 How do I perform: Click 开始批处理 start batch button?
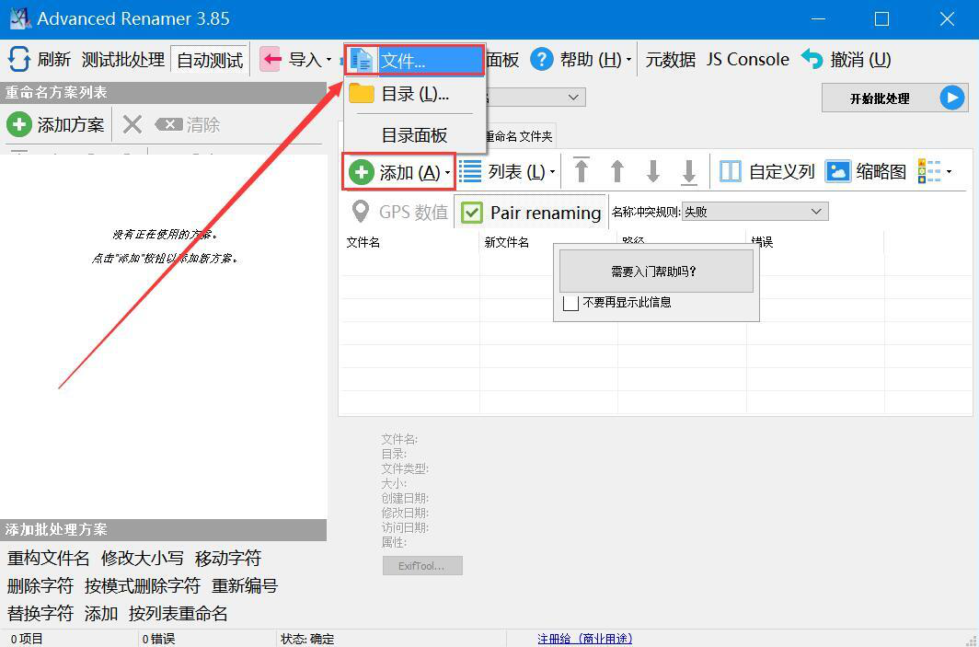coord(894,98)
